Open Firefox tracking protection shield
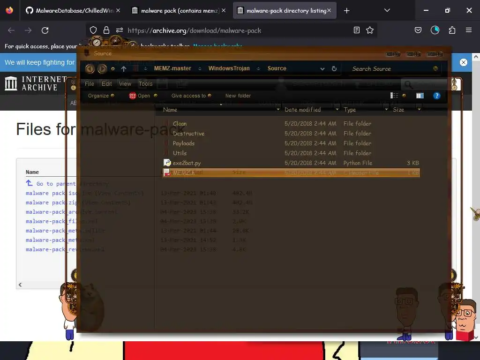The height and width of the screenshot is (360, 480). click(x=93, y=30)
